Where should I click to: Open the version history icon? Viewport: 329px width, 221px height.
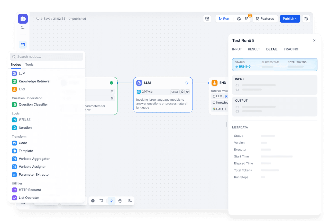coord(306,19)
